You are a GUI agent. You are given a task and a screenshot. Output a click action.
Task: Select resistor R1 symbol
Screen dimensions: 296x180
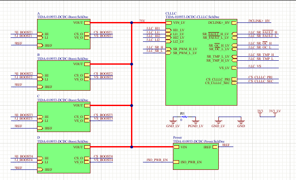184,117
